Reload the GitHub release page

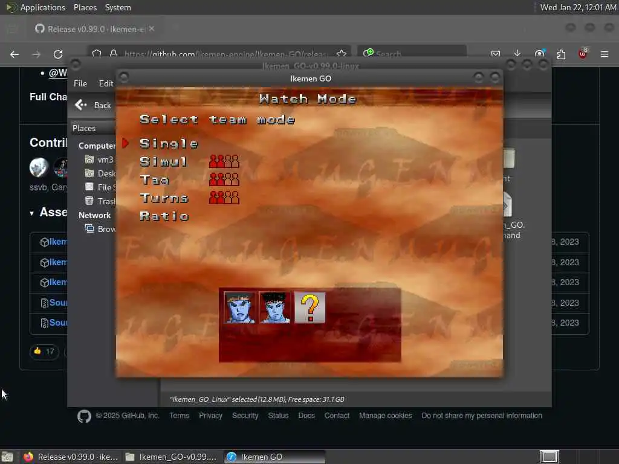(58, 54)
